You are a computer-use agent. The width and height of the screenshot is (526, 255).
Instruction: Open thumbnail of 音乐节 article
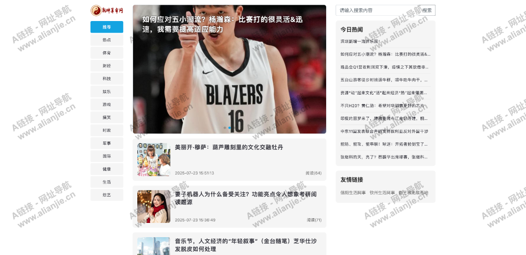tap(154, 246)
